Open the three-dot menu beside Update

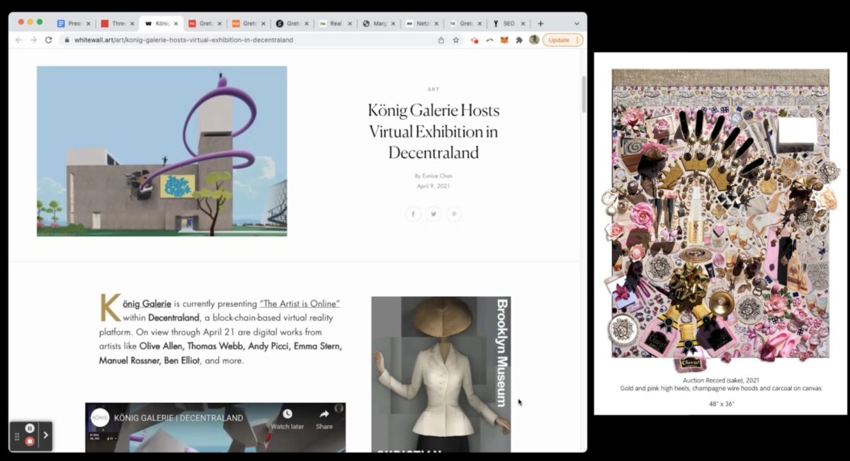point(577,40)
